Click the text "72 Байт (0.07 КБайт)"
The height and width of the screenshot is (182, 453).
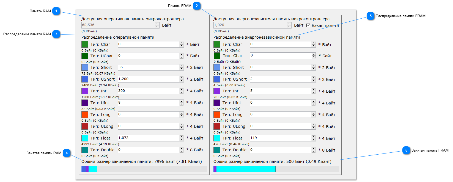[98, 73]
